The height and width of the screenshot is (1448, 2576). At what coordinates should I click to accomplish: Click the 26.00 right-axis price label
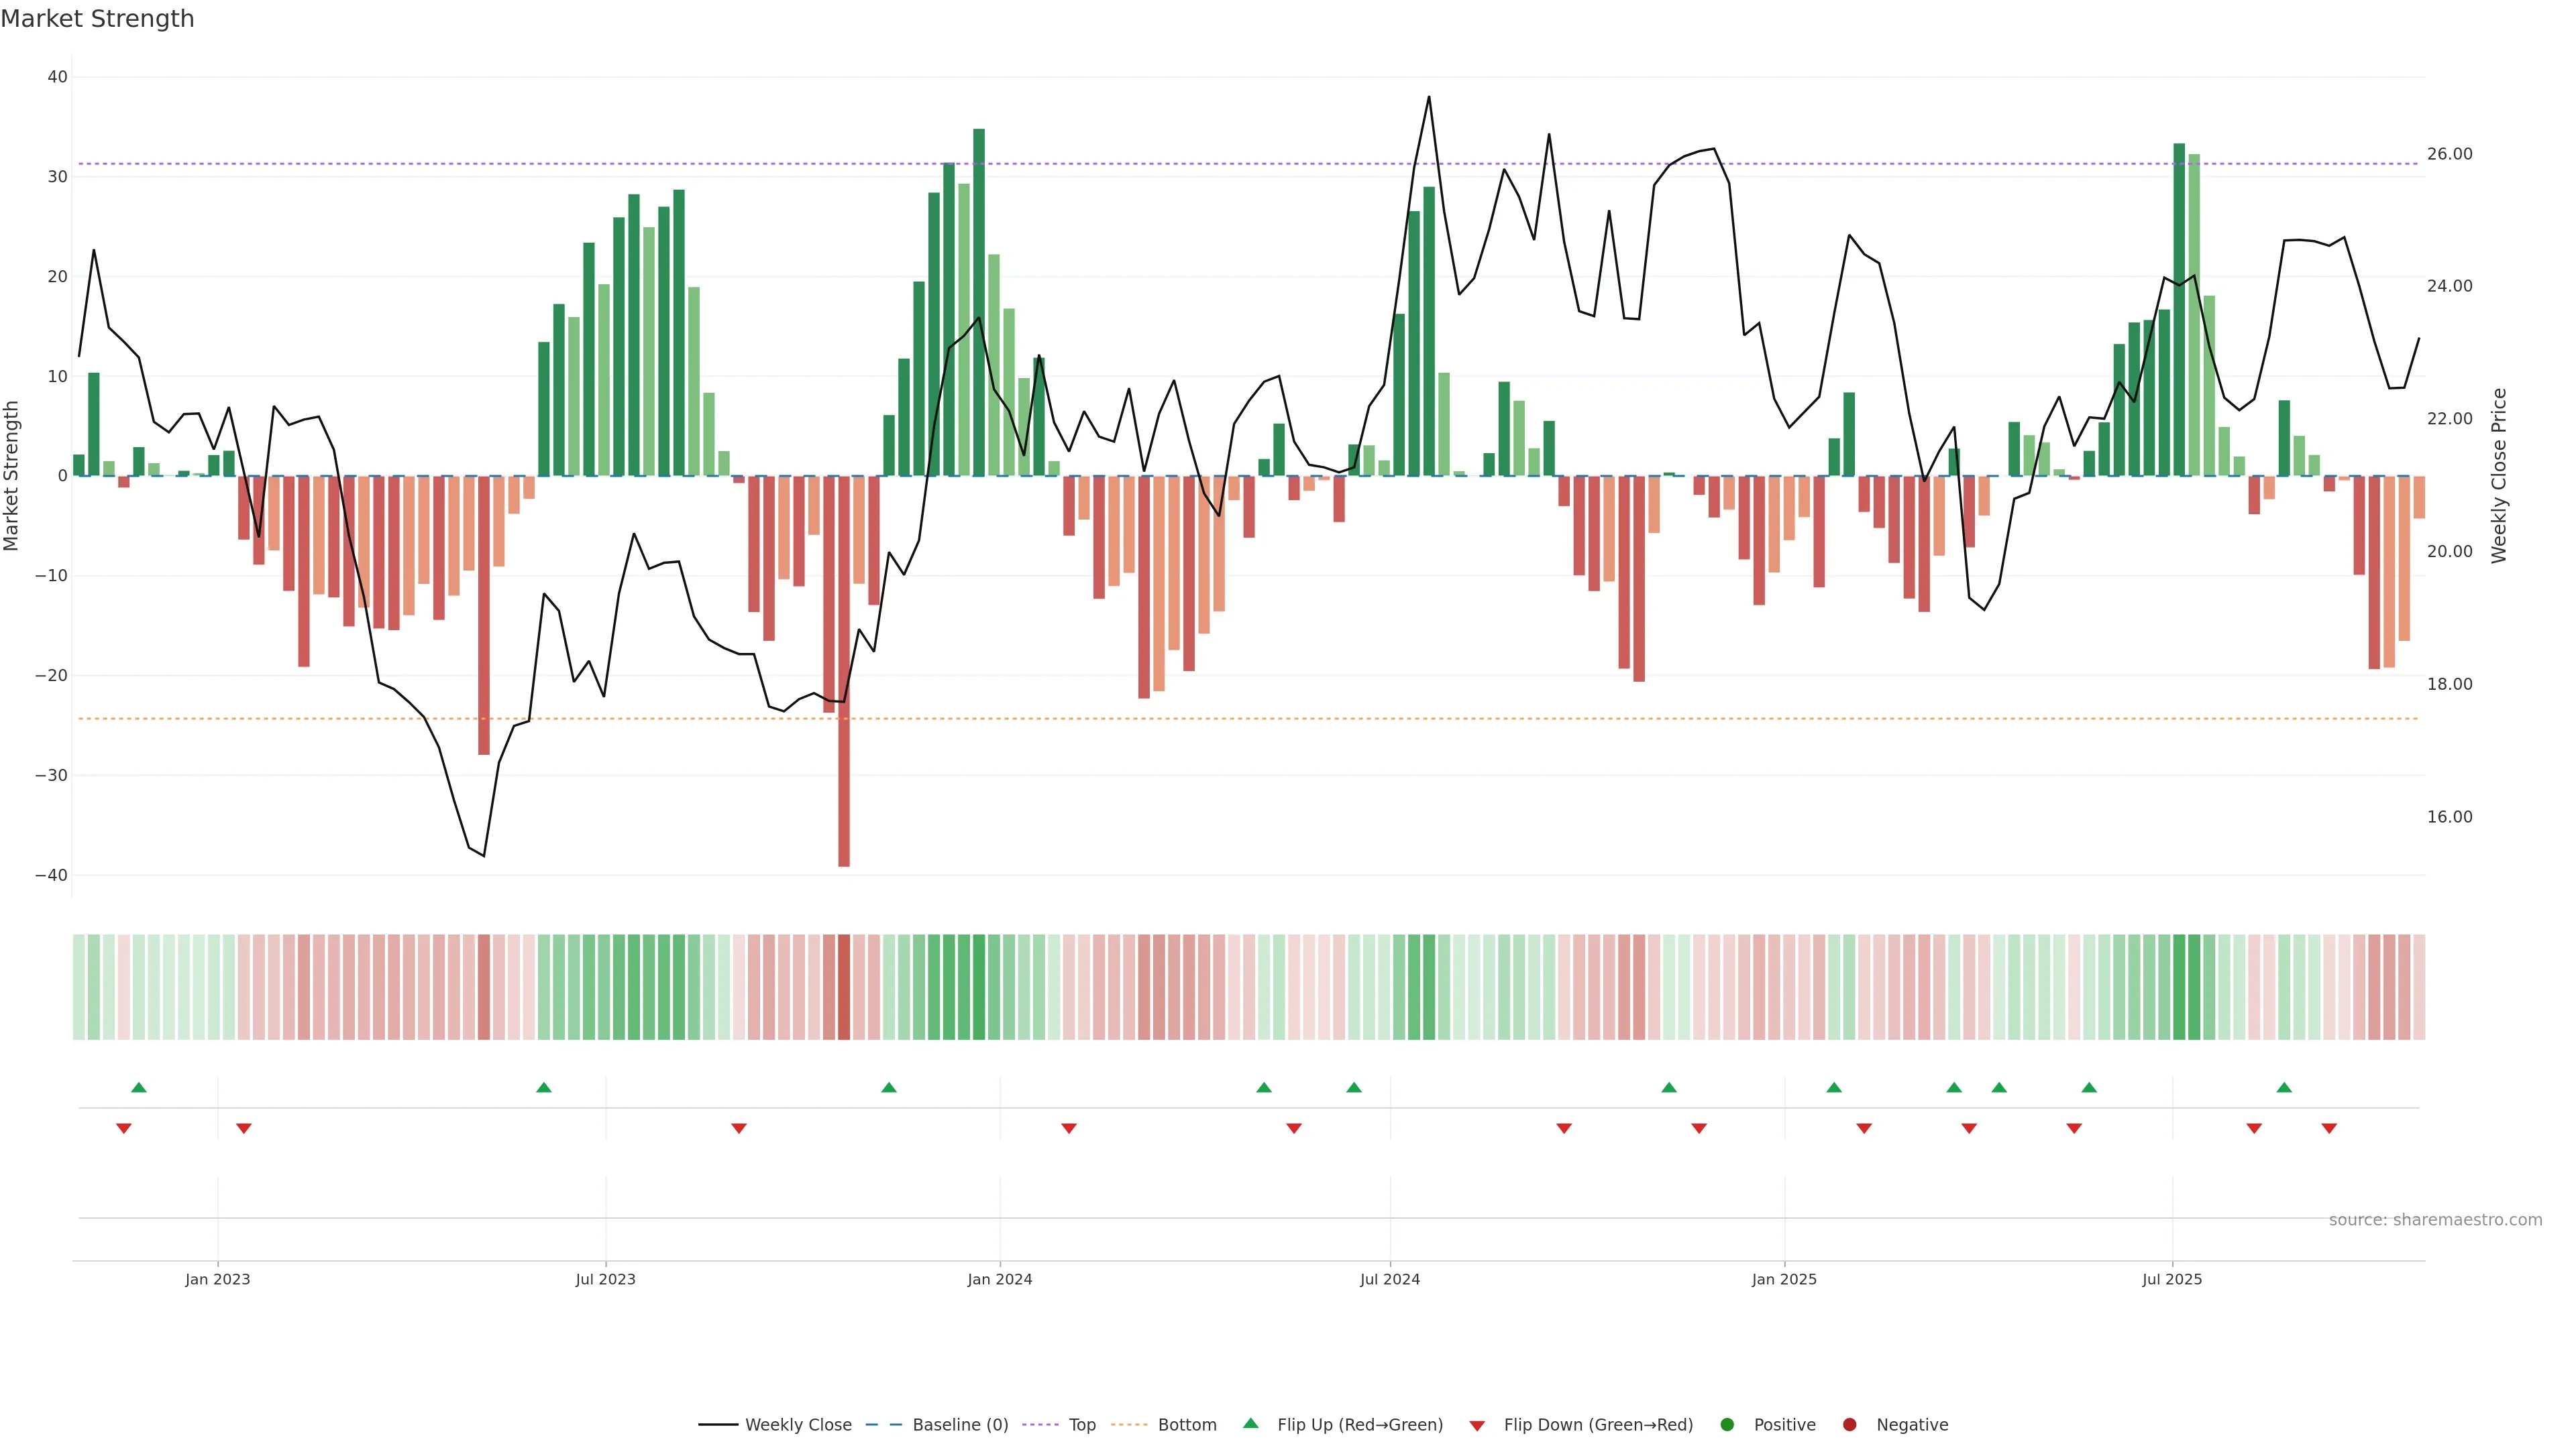(2449, 154)
